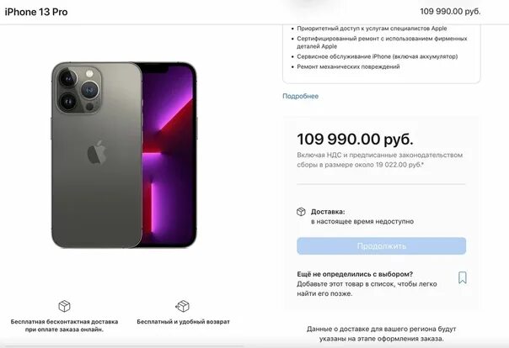Click the header price 109 990.00 руб.
509x348 pixels.
pyautogui.click(x=450, y=11)
